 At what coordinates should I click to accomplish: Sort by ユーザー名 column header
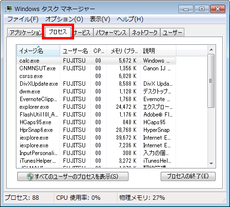[75, 51]
